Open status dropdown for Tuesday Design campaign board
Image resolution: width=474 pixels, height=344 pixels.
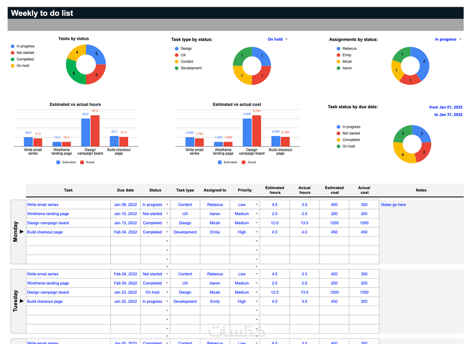point(167,292)
